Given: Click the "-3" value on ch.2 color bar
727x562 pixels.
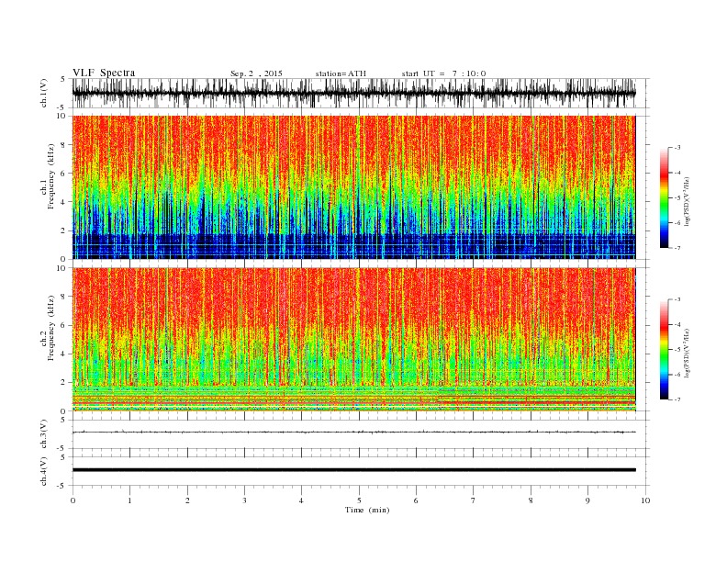Looking at the screenshot, I should [x=677, y=299].
